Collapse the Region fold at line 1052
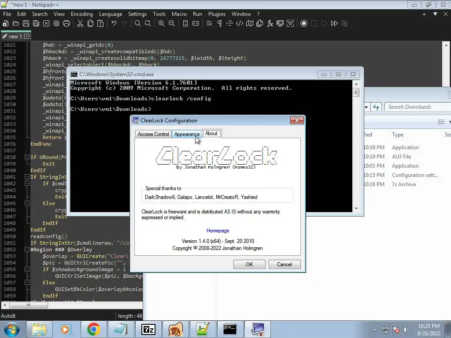 [x=27, y=250]
